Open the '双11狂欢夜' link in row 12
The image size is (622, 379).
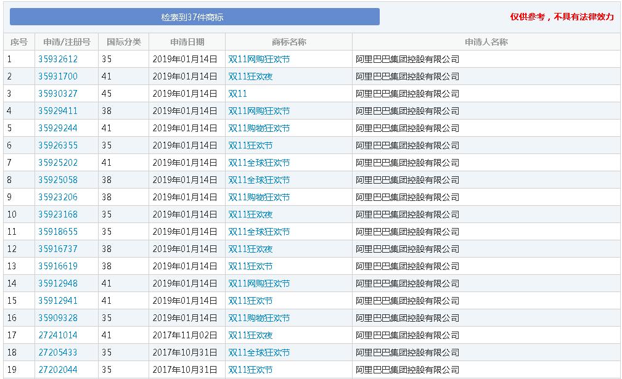250,249
